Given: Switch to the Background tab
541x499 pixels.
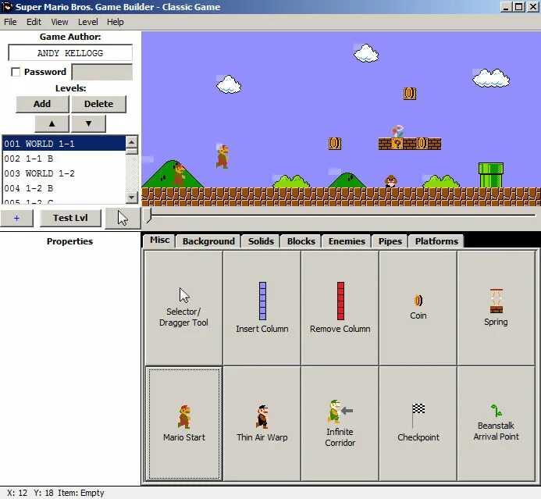Looking at the screenshot, I should [x=208, y=241].
